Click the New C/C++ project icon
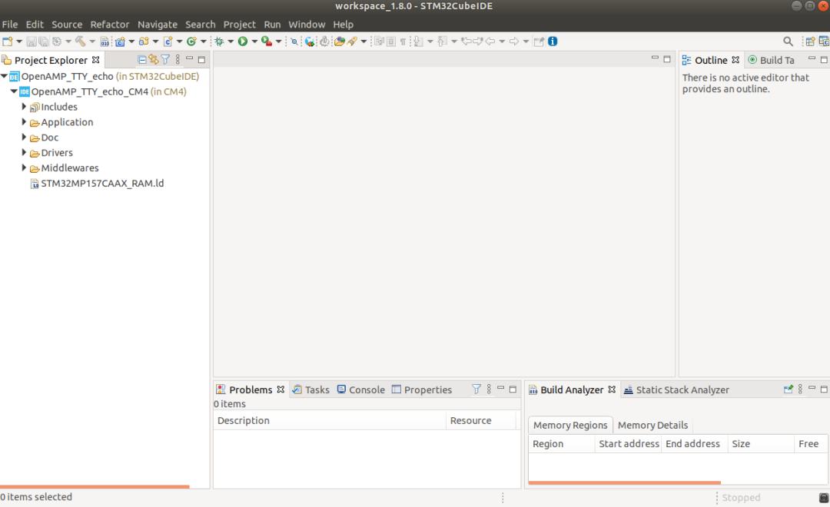Viewport: 830px width, 507px height. (x=120, y=41)
